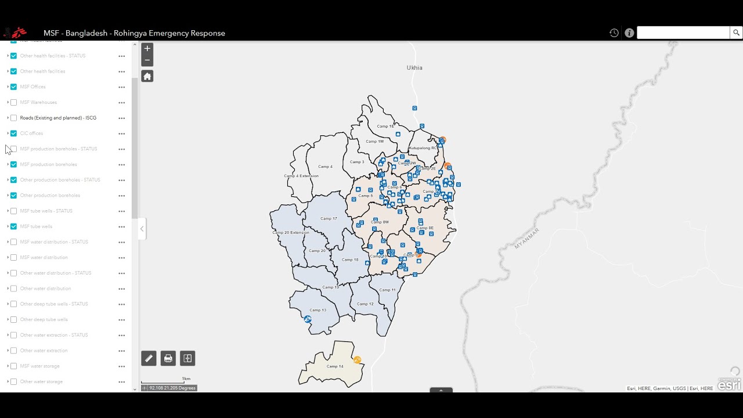
Task: Enable Other water storage layer
Action: pos(14,381)
